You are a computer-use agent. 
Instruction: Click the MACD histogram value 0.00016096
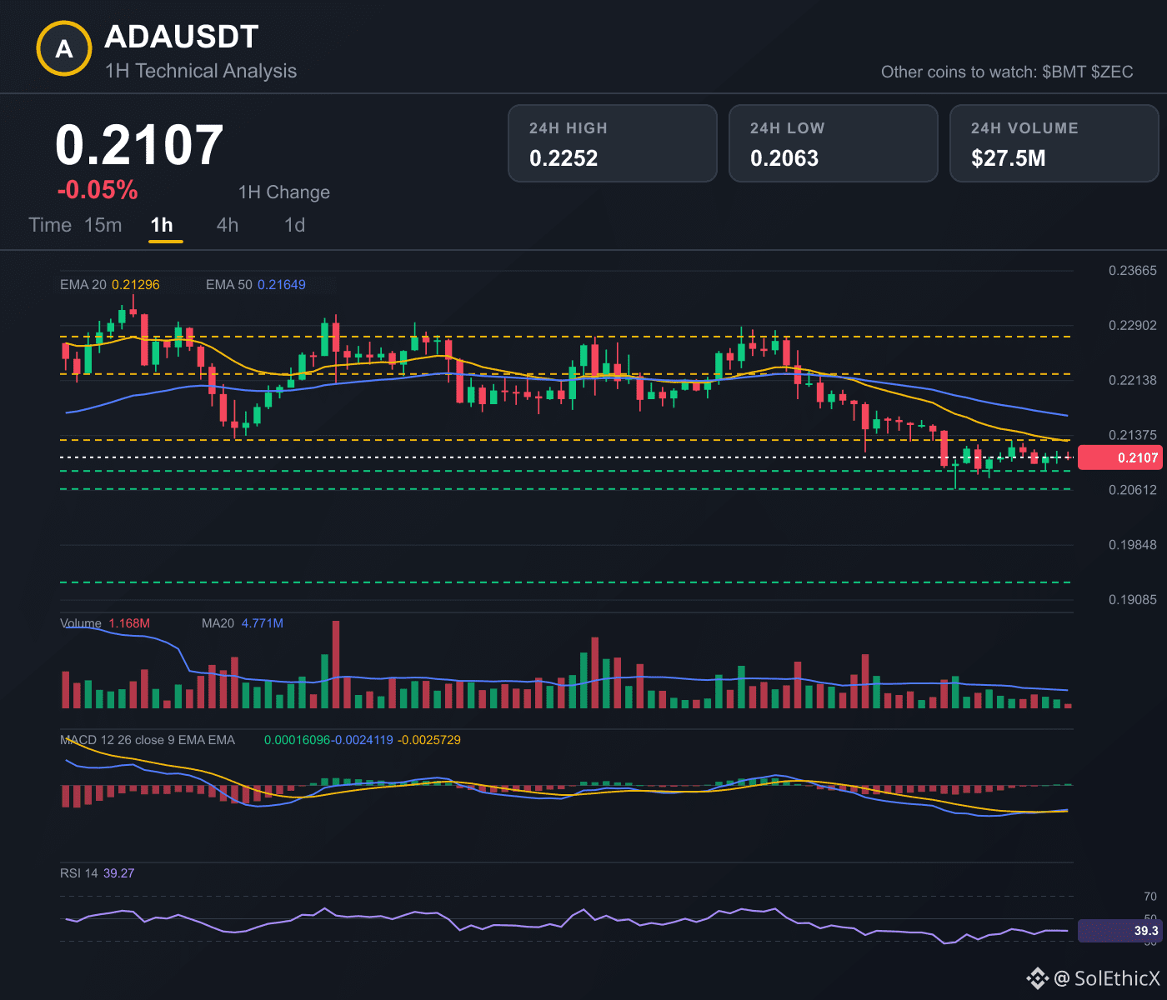[x=298, y=740]
